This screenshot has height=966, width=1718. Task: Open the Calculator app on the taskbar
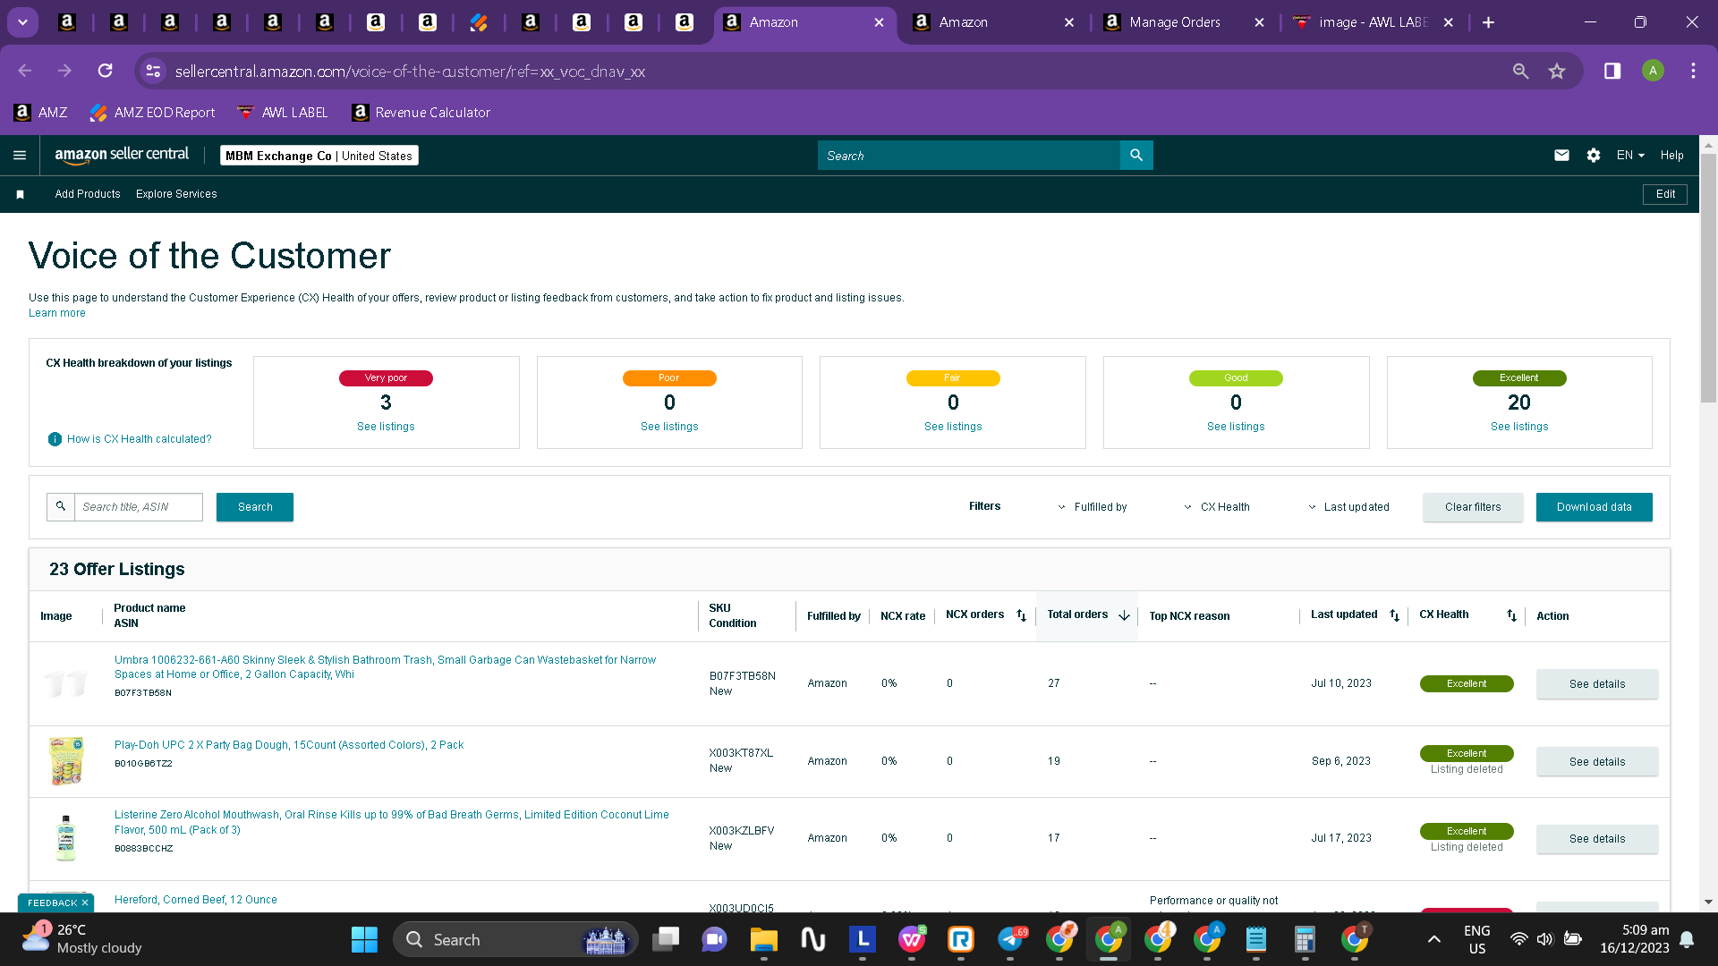[1305, 940]
